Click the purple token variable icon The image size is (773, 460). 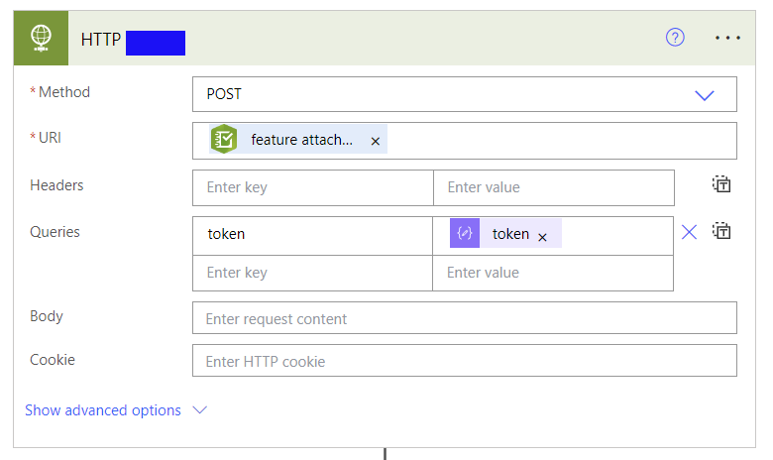(465, 234)
